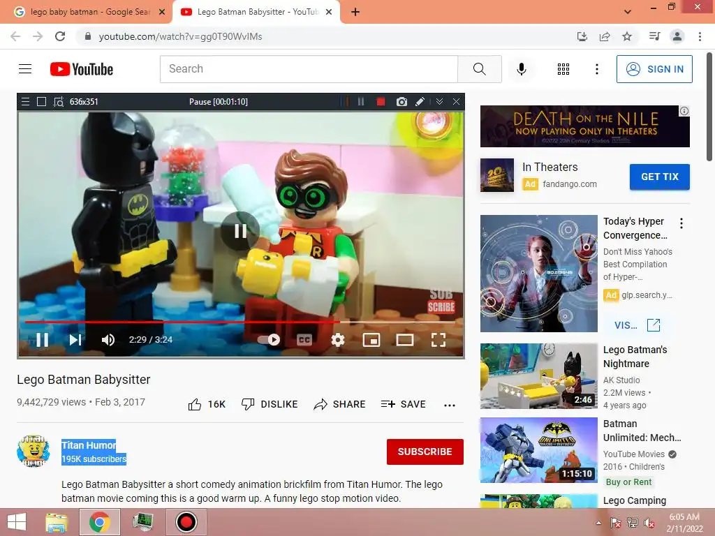Subscribe to Titan Humor channel
The height and width of the screenshot is (536, 715).
[x=425, y=452]
